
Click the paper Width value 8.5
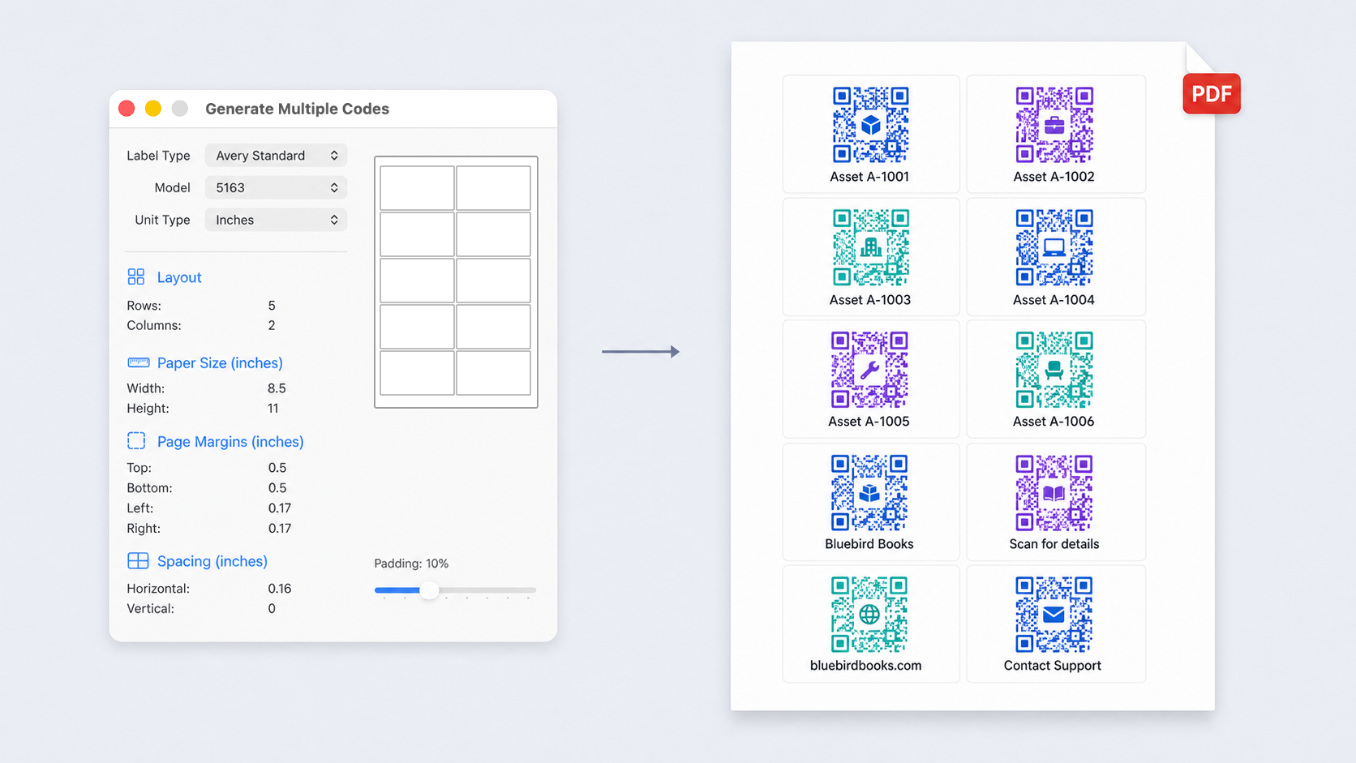click(277, 388)
